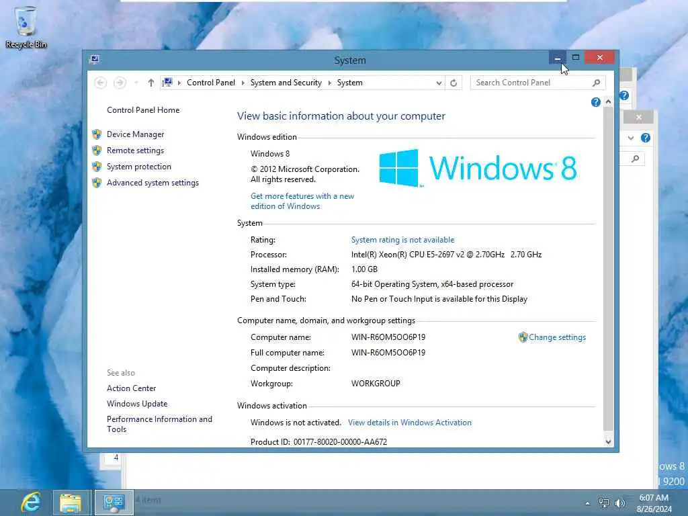The image size is (688, 516).
Task: Open Performance Information and Tools
Action: coord(159,425)
